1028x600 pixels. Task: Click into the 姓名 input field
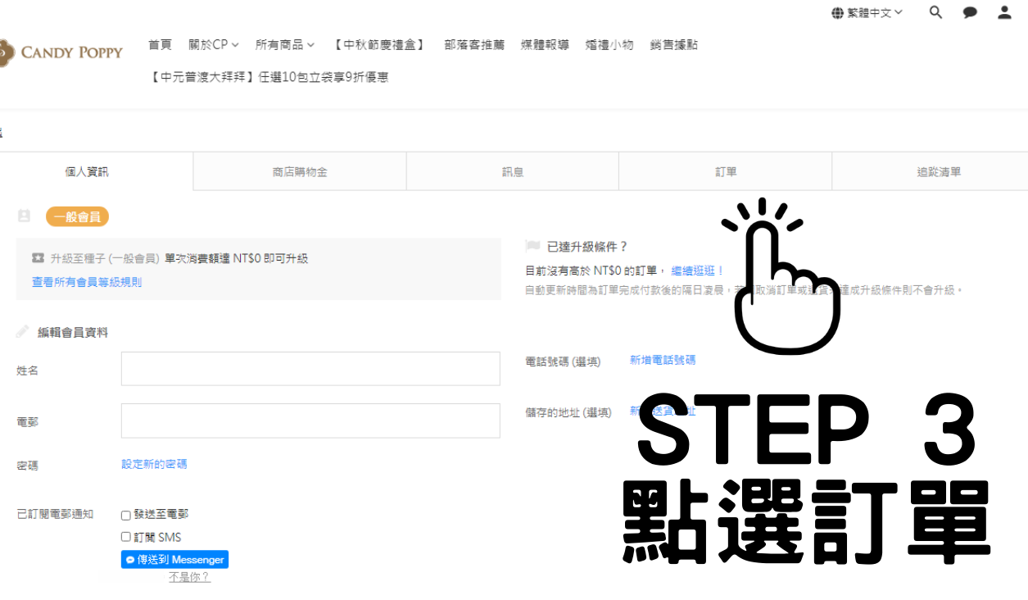[x=310, y=369]
